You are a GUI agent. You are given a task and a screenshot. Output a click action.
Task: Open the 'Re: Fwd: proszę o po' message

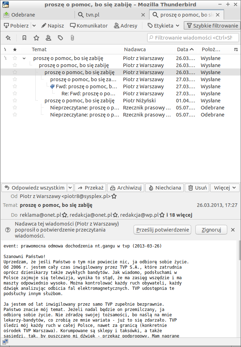(x=89, y=94)
